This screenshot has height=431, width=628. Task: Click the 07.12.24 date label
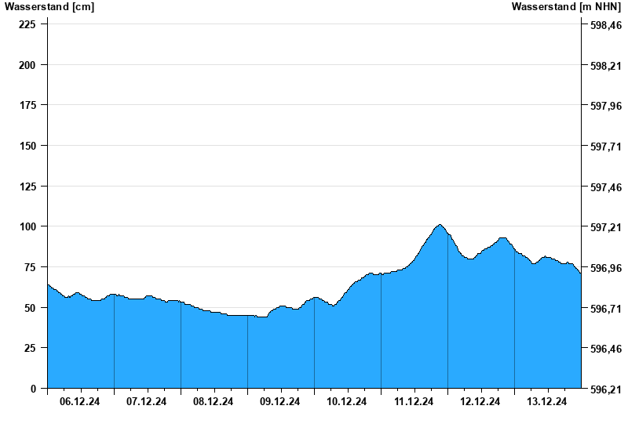pos(146,401)
